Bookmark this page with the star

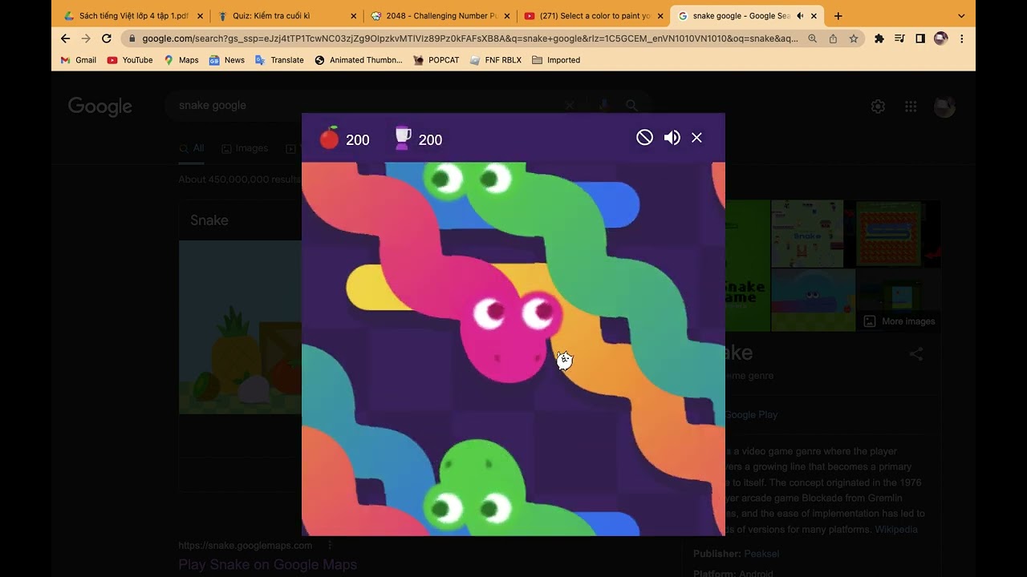click(853, 38)
